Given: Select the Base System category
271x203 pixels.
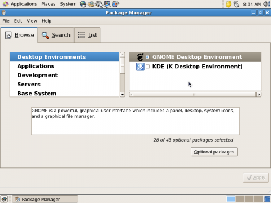Looking at the screenshot, I should (x=64, y=93).
